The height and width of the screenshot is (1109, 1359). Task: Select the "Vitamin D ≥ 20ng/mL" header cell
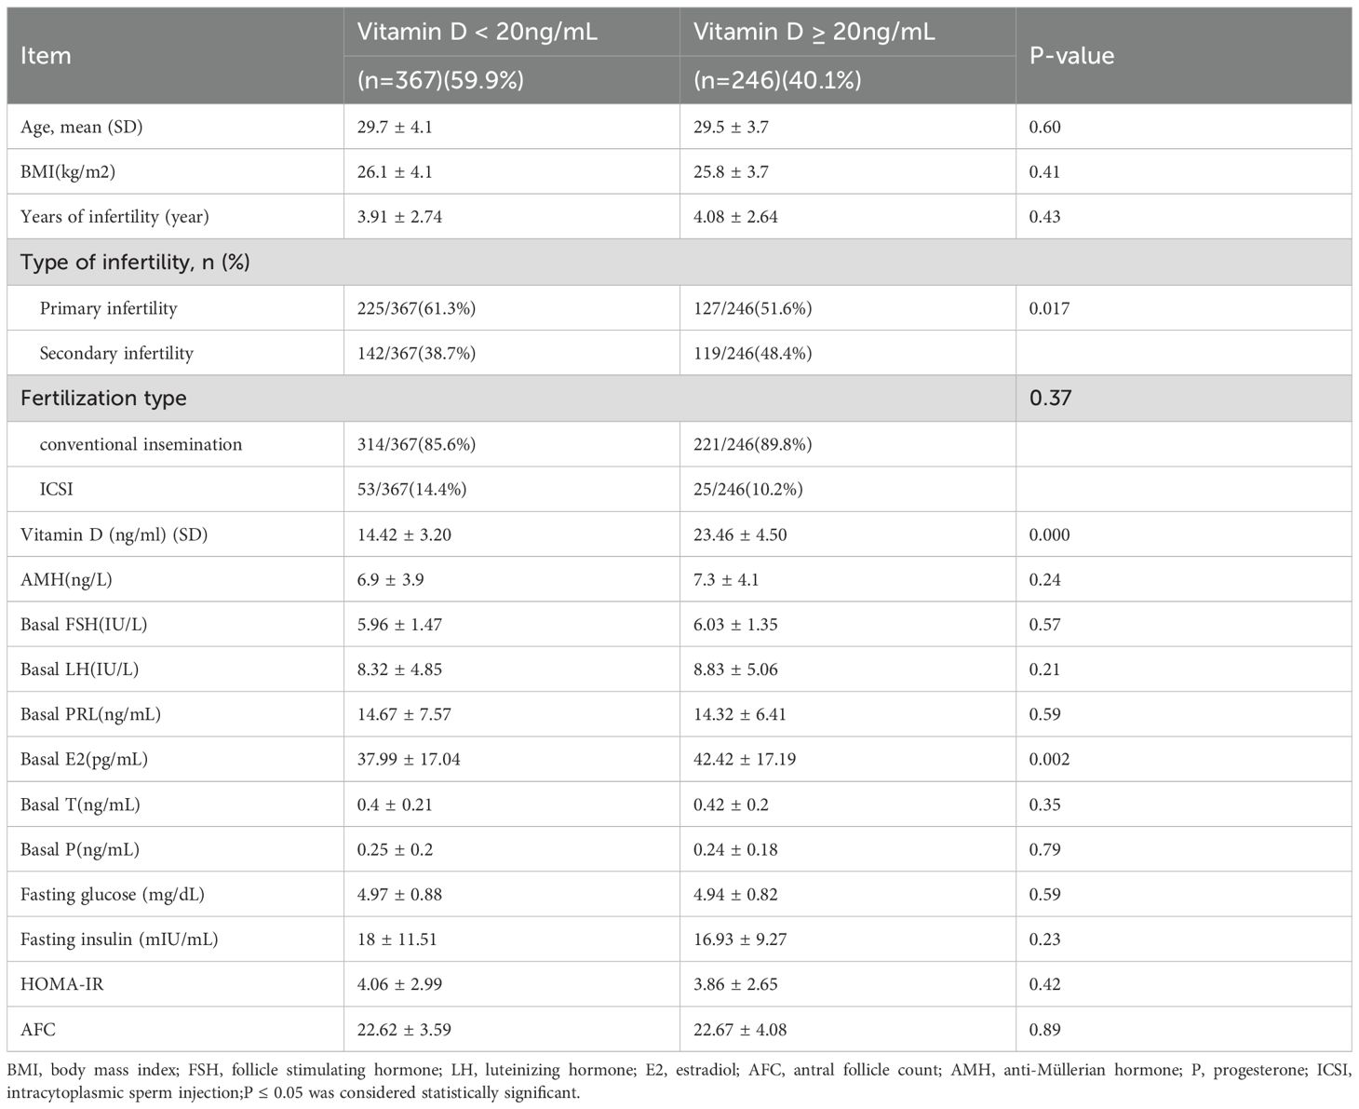[814, 32]
